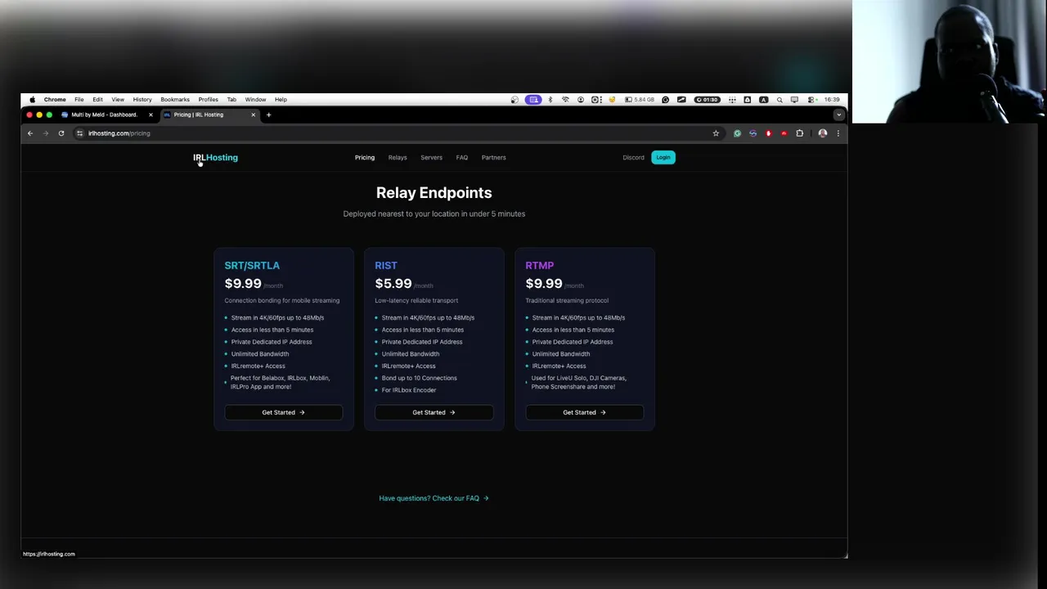The image size is (1047, 589).
Task: Open the display mirroring menu bar icon
Action: 794,100
